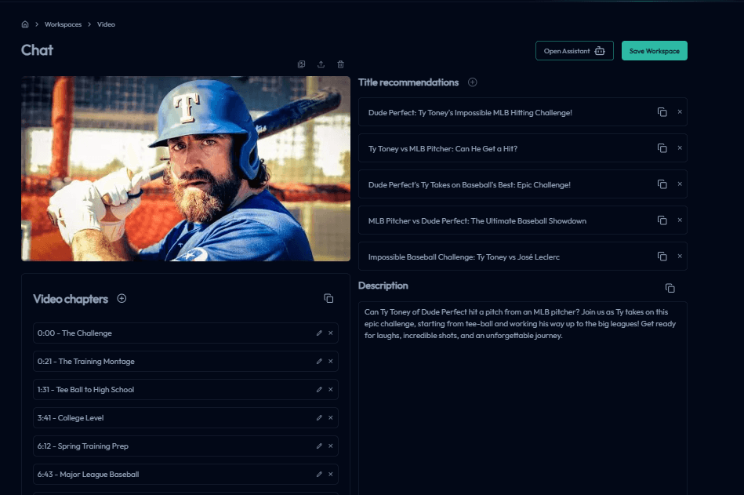The image size is (744, 495).
Task: Edit chapter '3:41 - College Level'
Action: click(x=319, y=417)
